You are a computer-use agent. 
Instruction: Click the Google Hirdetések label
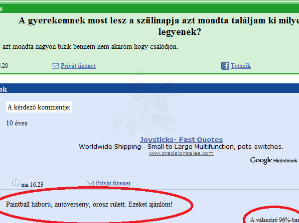(274, 160)
